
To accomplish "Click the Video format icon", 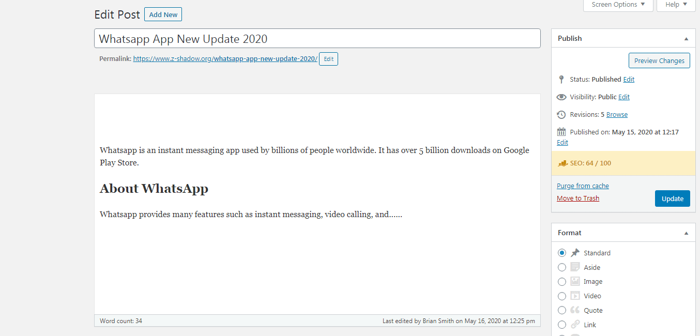I will coord(575,296).
